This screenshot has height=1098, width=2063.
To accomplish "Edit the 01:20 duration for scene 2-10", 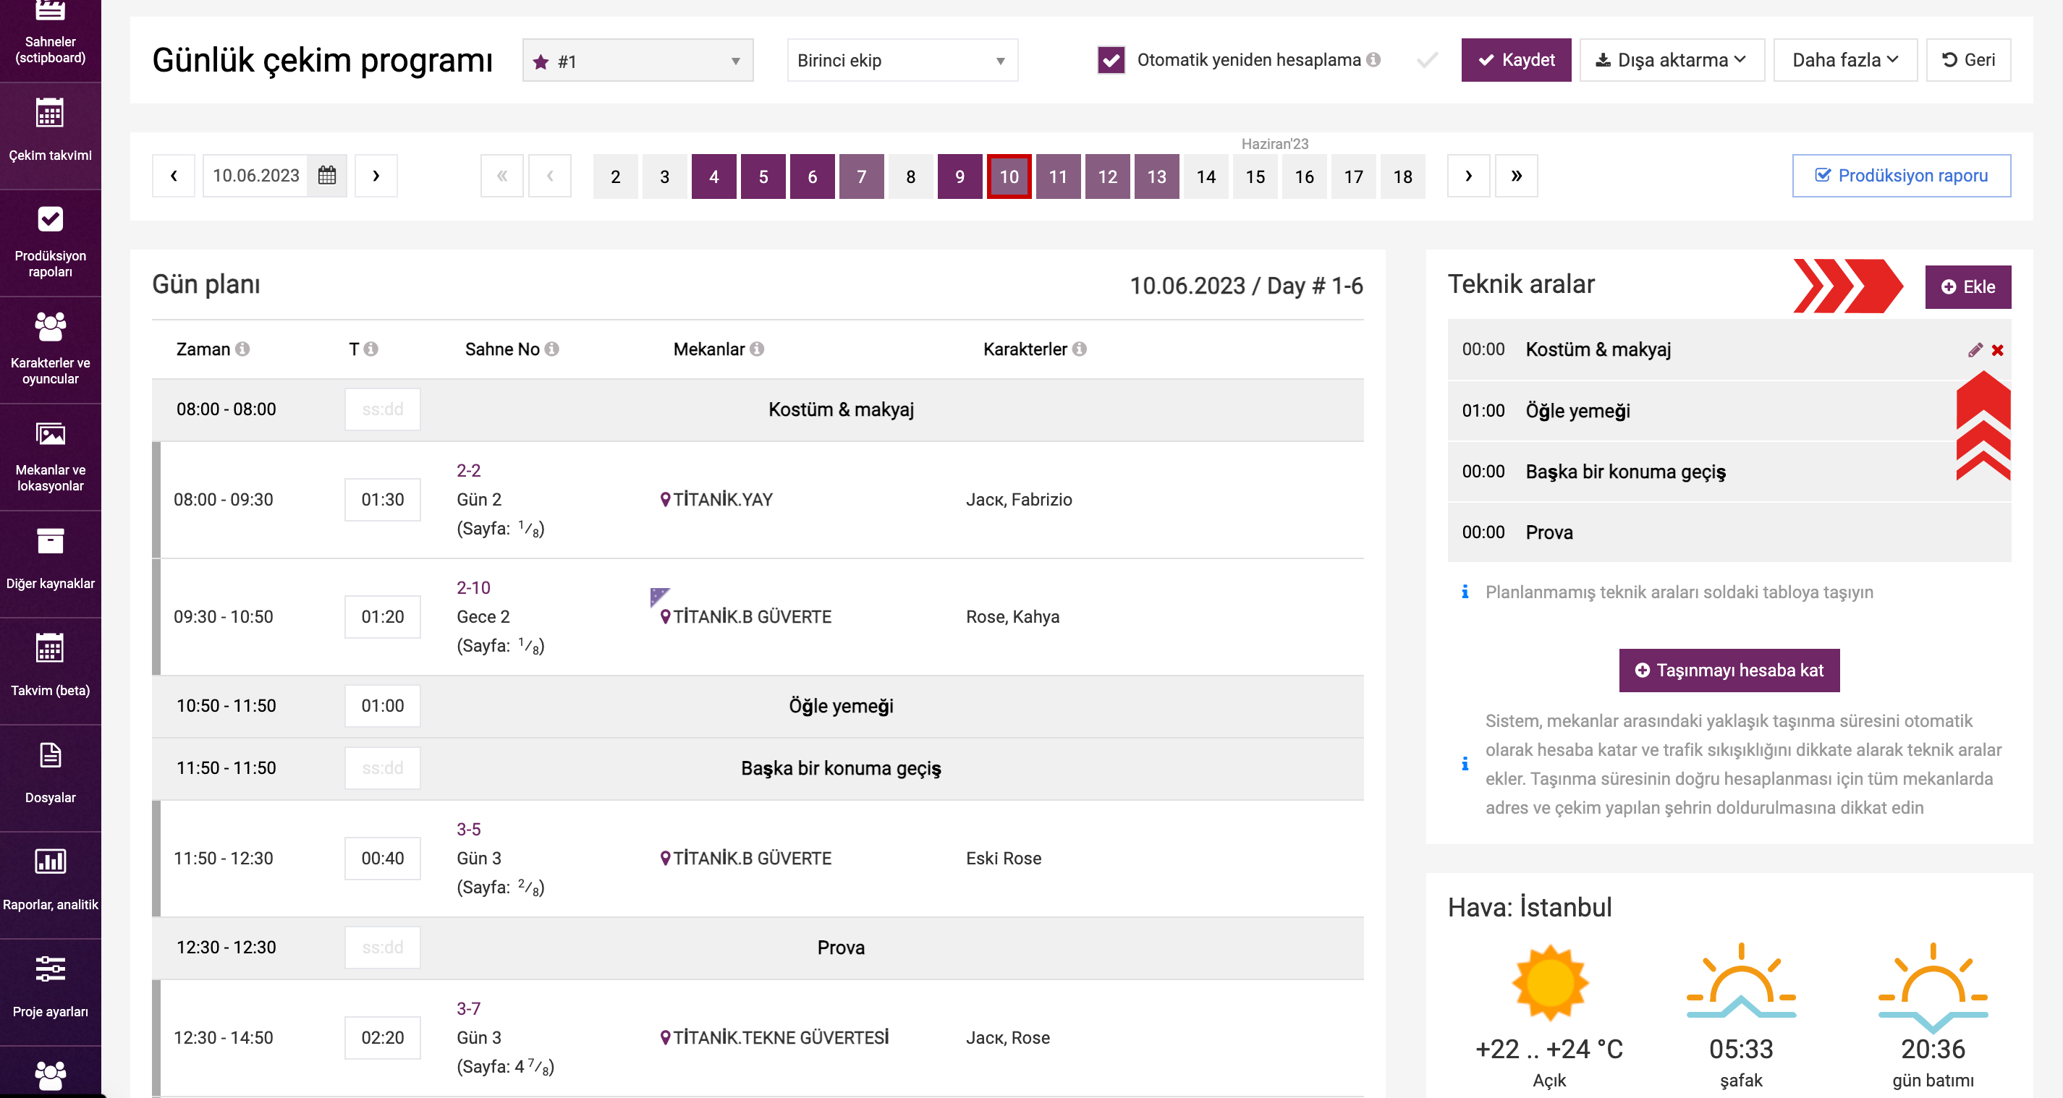I will click(x=383, y=616).
